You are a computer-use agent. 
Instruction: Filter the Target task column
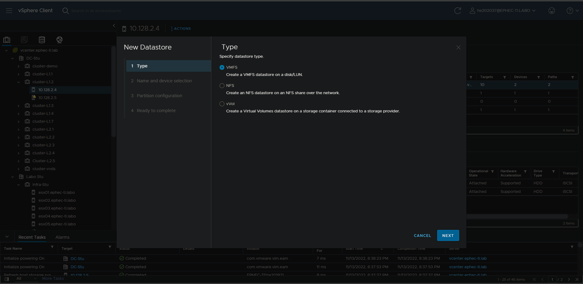110,247
